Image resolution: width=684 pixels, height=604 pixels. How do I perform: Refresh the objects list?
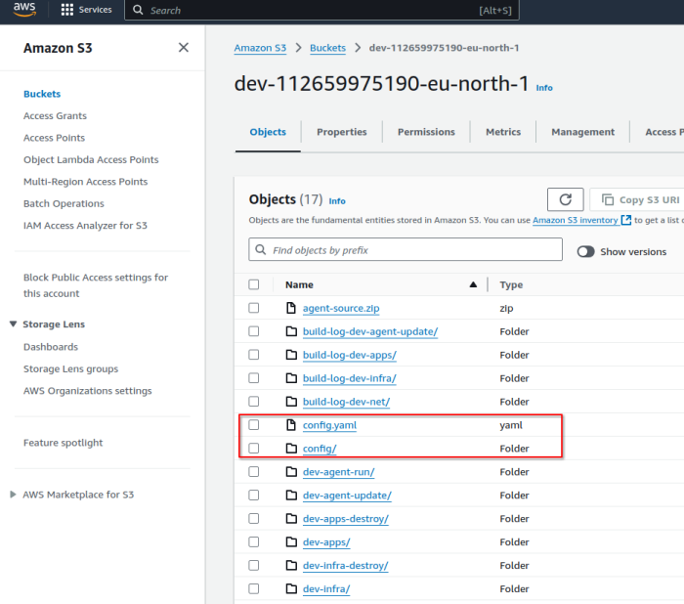click(x=566, y=199)
